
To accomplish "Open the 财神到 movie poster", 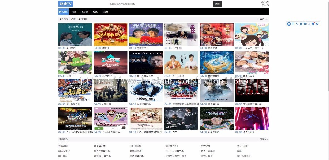I will click(110, 35).
